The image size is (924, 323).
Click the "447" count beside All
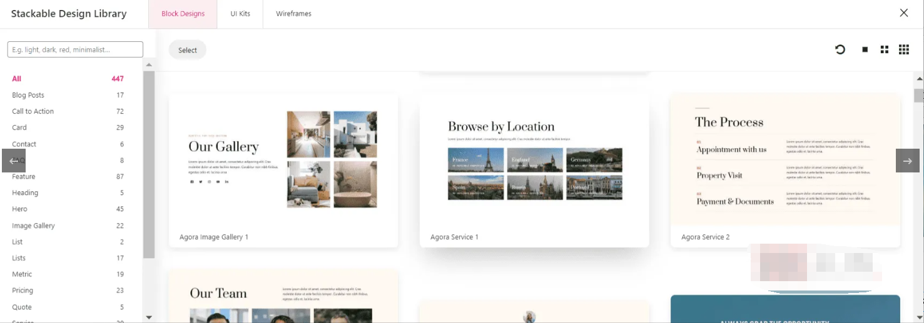coord(118,79)
